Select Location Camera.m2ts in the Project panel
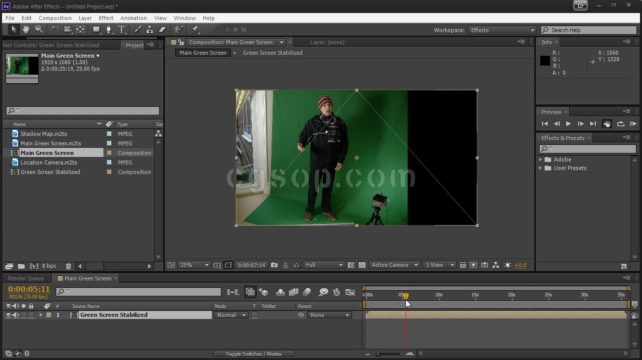The height and width of the screenshot is (360, 642). click(49, 162)
